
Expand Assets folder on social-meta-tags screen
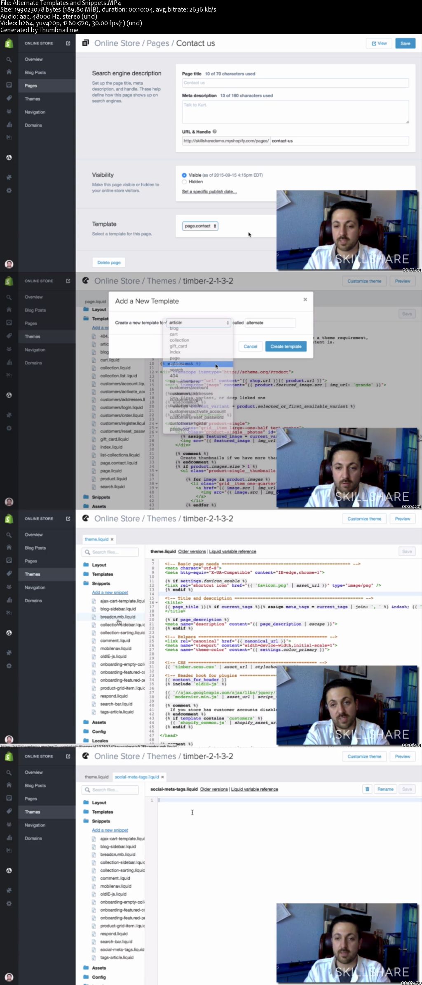point(99,968)
